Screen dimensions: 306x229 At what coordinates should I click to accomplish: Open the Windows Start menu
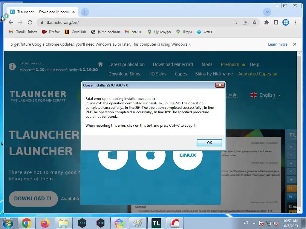click(x=8, y=223)
